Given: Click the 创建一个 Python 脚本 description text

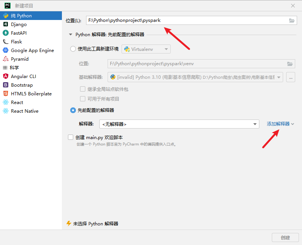Looking at the screenshot, I should click(x=126, y=144).
